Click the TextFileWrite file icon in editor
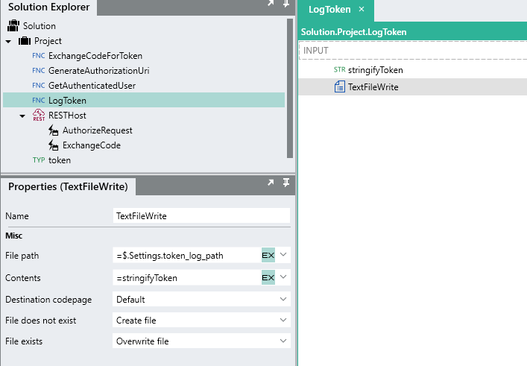527x366 pixels. click(x=340, y=87)
